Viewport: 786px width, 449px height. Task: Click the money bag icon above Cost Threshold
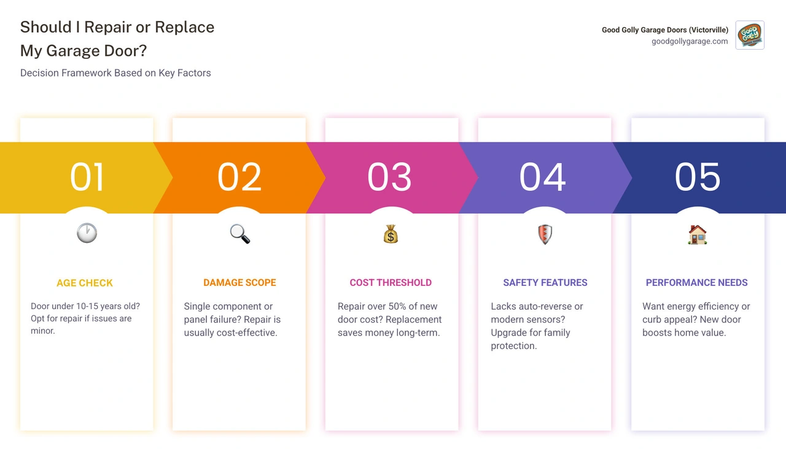(x=391, y=234)
